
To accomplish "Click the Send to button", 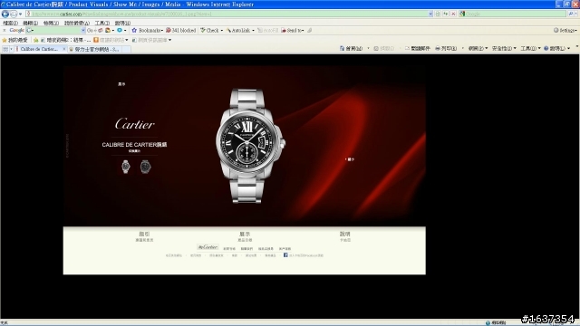I will click(292, 30).
